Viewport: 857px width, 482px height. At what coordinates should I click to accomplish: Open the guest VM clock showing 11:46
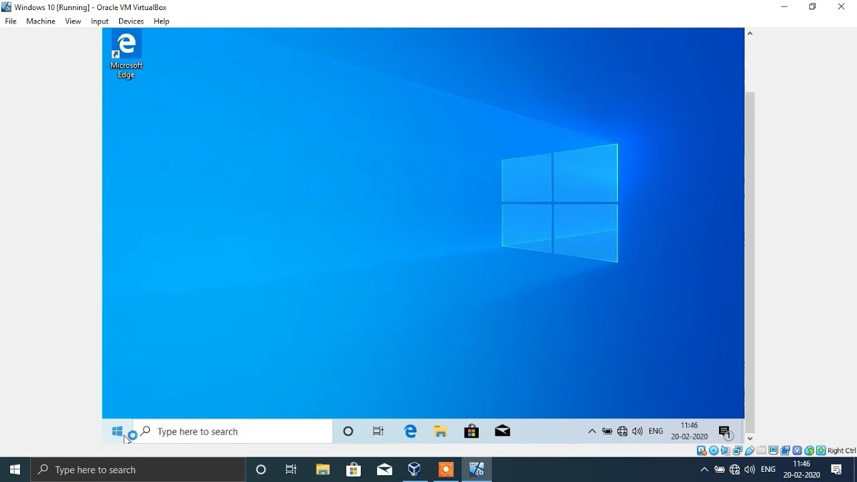coord(690,431)
